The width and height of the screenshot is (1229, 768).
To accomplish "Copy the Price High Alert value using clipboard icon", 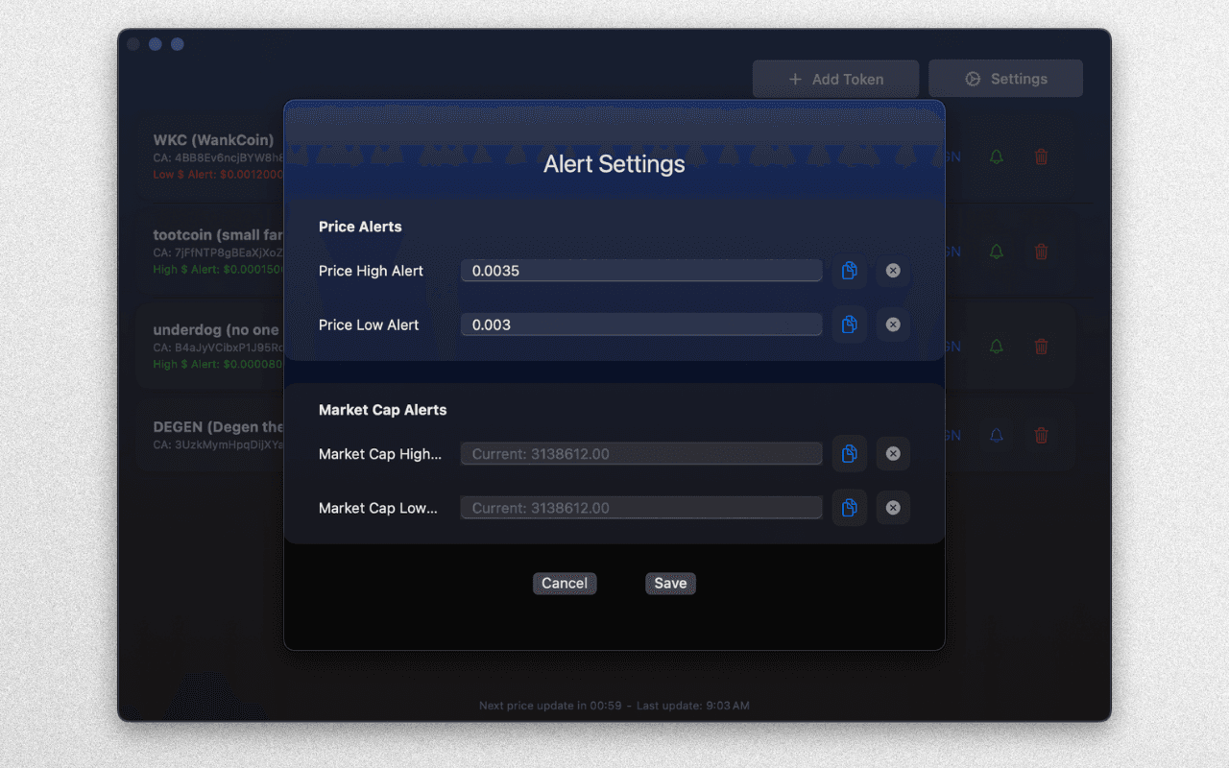I will point(849,271).
